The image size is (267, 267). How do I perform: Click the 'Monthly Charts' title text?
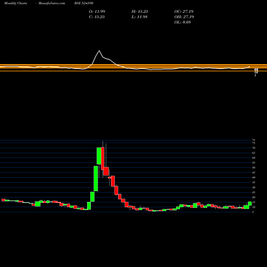point(15,3)
